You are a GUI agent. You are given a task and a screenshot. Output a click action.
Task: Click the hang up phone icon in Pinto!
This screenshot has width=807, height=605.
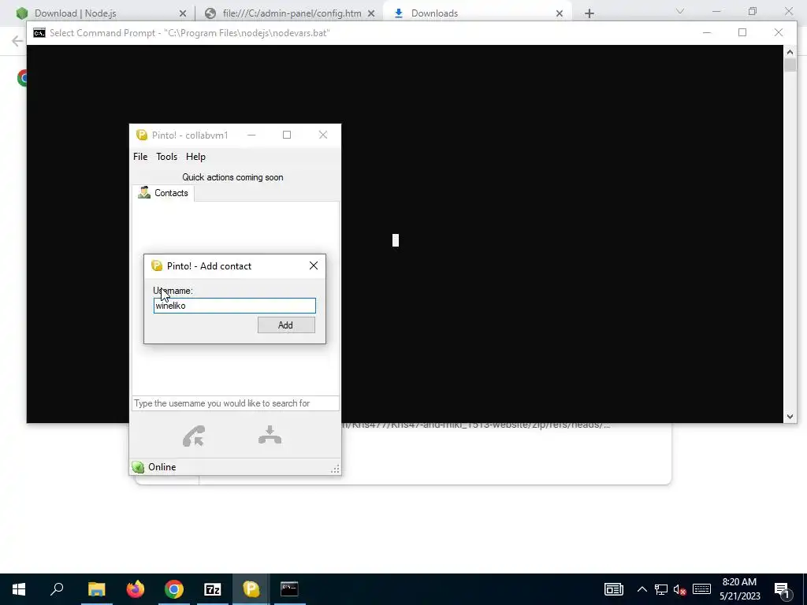(x=270, y=435)
